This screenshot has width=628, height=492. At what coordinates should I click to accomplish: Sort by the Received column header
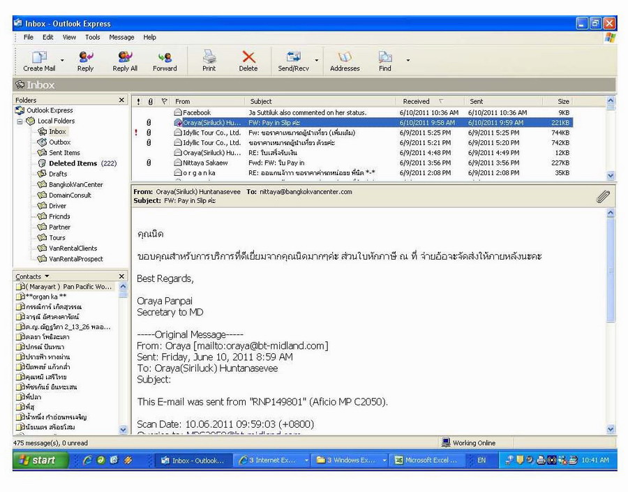[429, 101]
